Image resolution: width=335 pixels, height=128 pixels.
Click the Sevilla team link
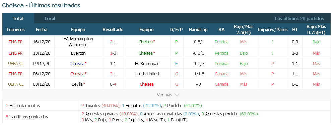[78, 84]
